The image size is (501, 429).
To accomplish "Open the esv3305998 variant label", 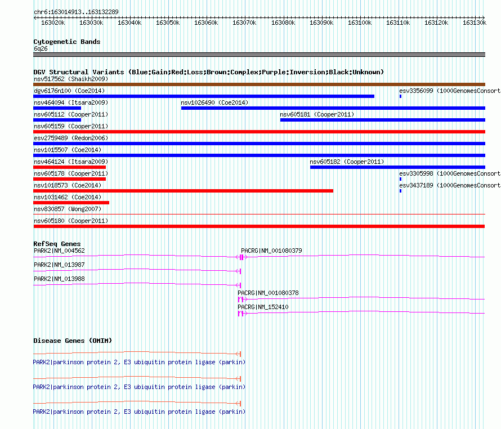I will point(450,173).
